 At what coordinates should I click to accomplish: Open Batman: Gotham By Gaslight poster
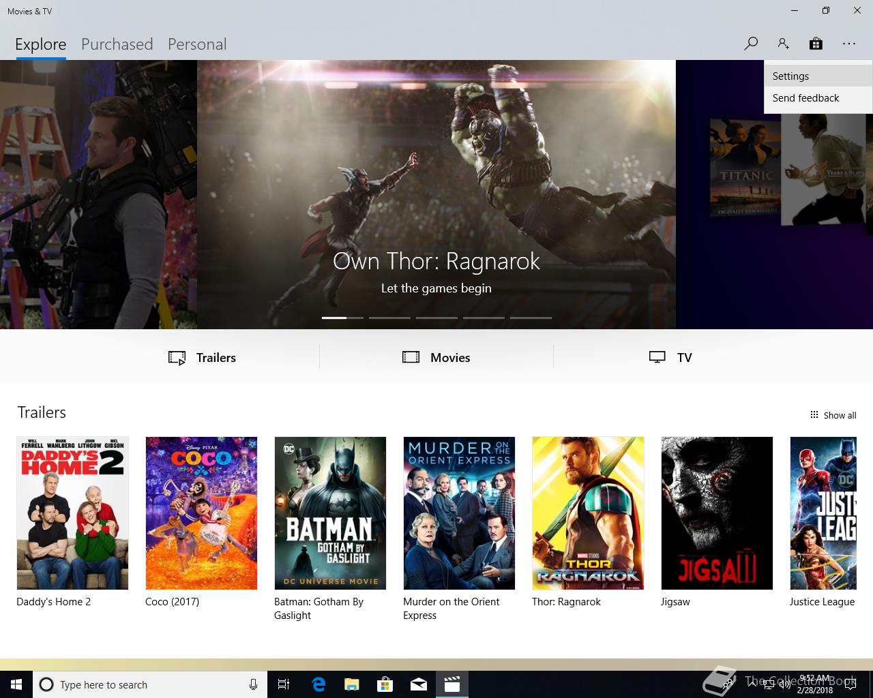click(x=330, y=513)
